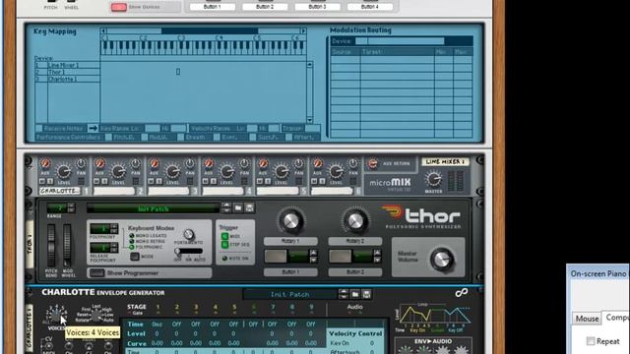
Task: Toggle Pitch.B. performance controller checkbox
Action: (x=108, y=138)
